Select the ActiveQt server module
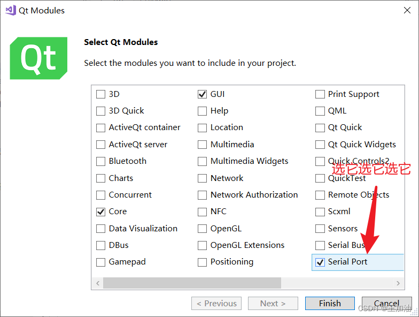Screen dimensions: 419x317 tap(100, 145)
